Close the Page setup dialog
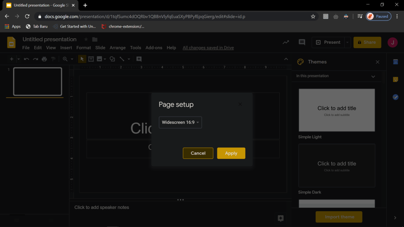The height and width of the screenshot is (227, 404). tap(240, 104)
